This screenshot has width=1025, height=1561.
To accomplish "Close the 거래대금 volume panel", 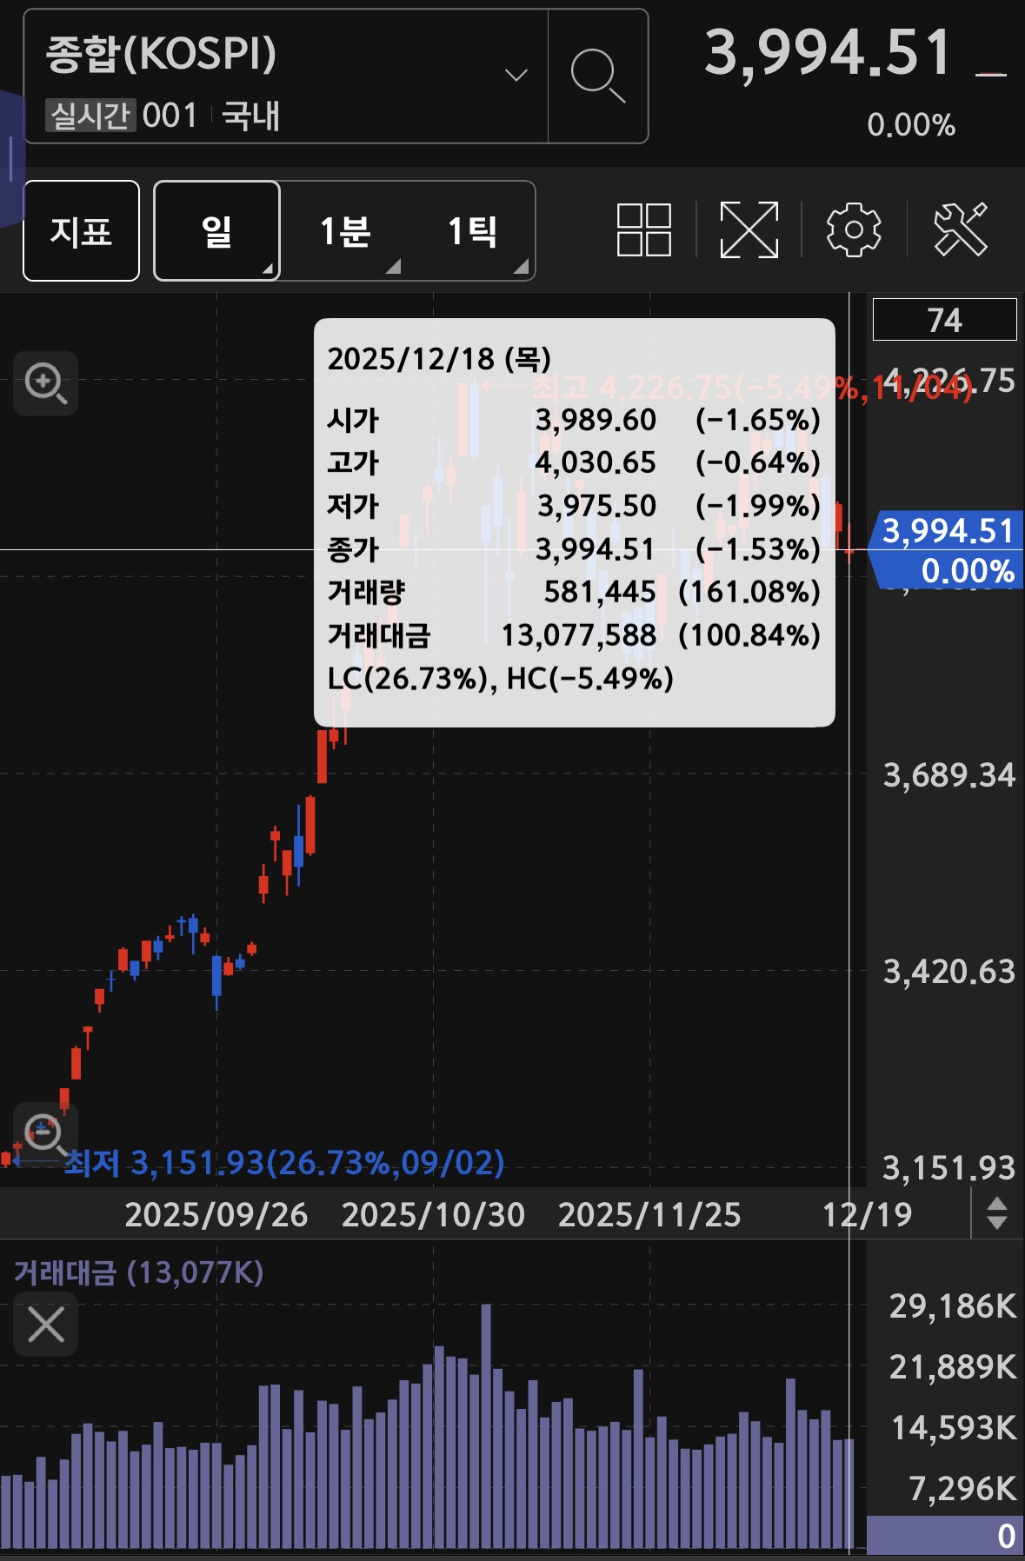I will (x=46, y=1325).
